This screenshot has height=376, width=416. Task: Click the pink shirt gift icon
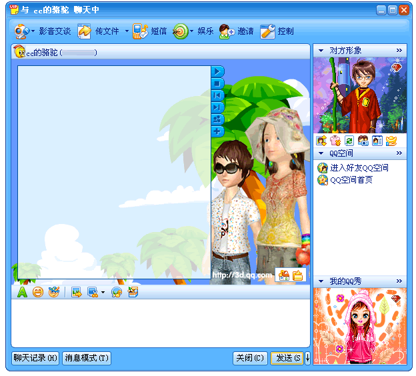[335, 141]
